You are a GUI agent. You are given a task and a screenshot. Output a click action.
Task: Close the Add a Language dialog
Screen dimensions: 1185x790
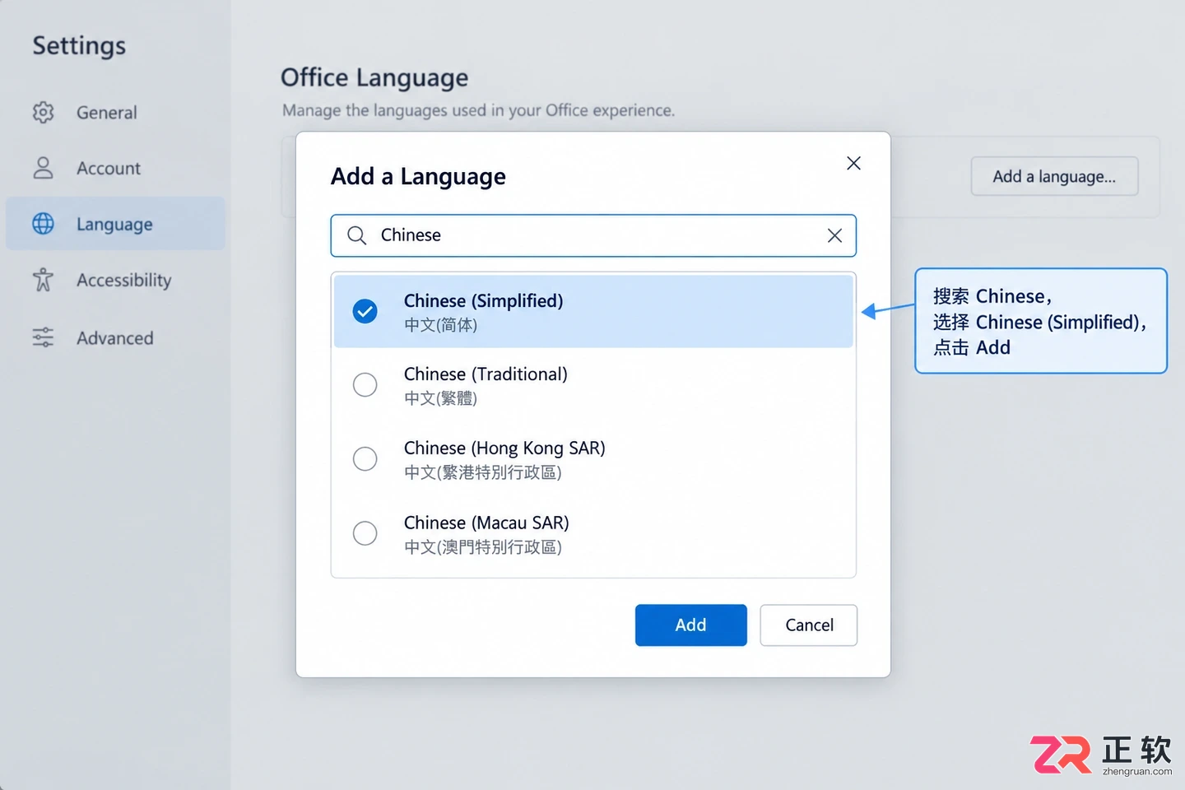pyautogui.click(x=853, y=163)
